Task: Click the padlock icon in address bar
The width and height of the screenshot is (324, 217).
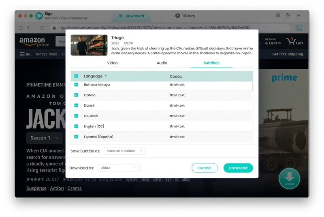Action: point(54,28)
